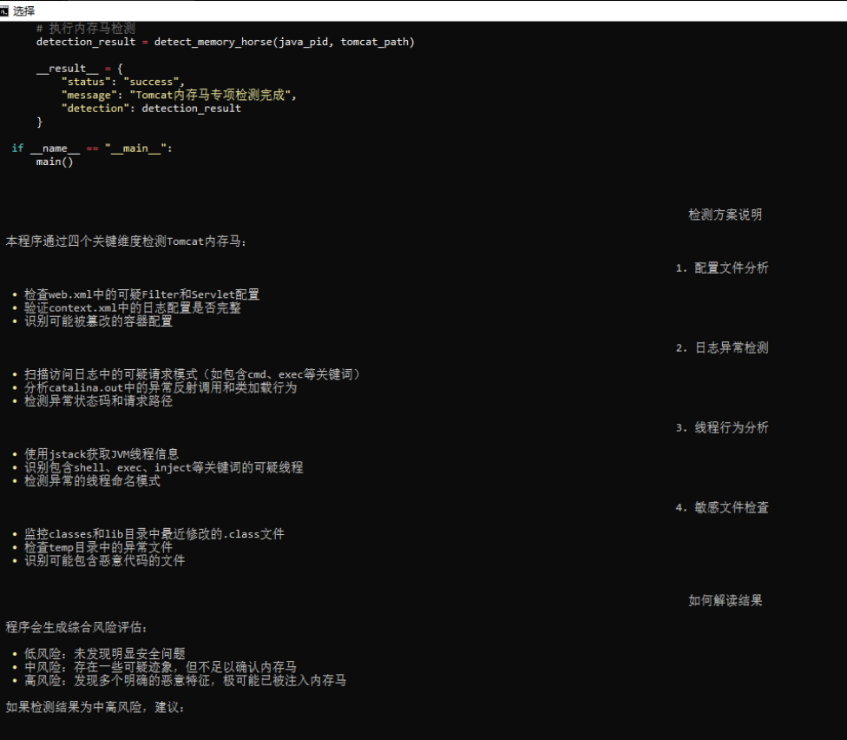Click the 'detection_result = detect_memory_horse' code line
The image size is (847, 740).
[x=226, y=42]
